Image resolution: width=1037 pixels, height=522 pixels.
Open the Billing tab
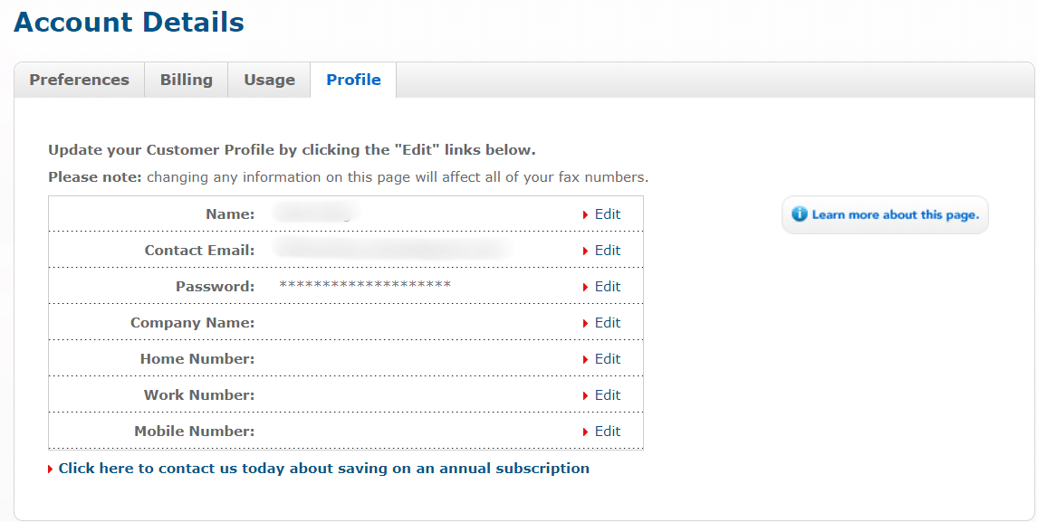pos(186,80)
